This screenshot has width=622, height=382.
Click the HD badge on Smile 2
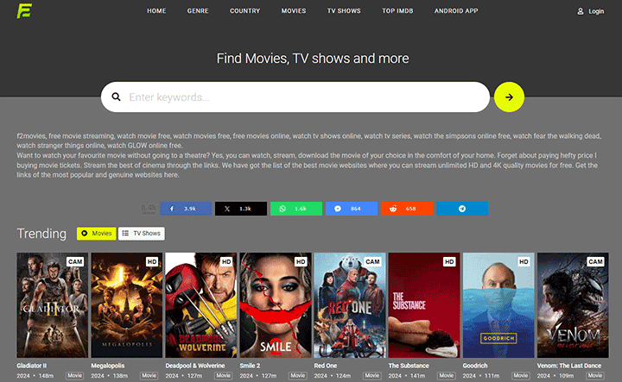301,261
